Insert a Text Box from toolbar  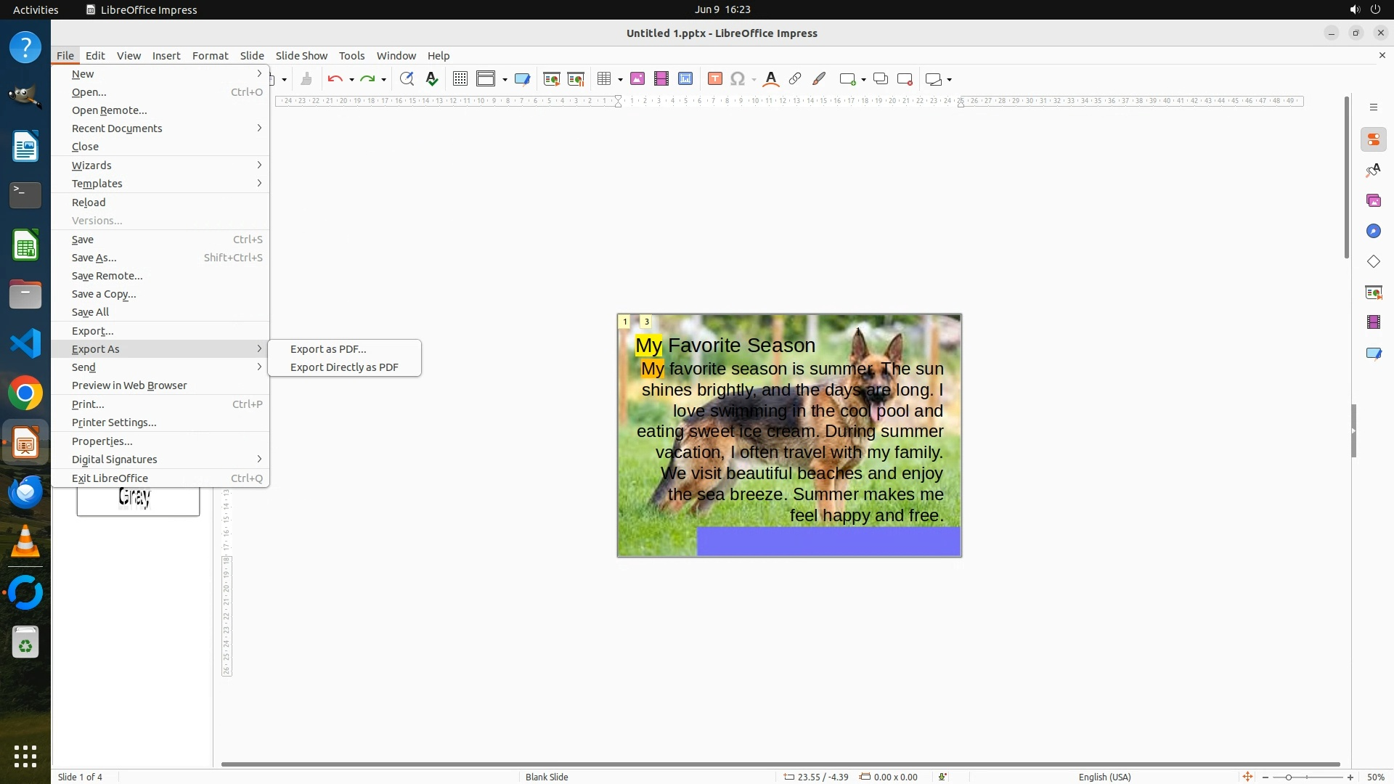[x=715, y=79]
